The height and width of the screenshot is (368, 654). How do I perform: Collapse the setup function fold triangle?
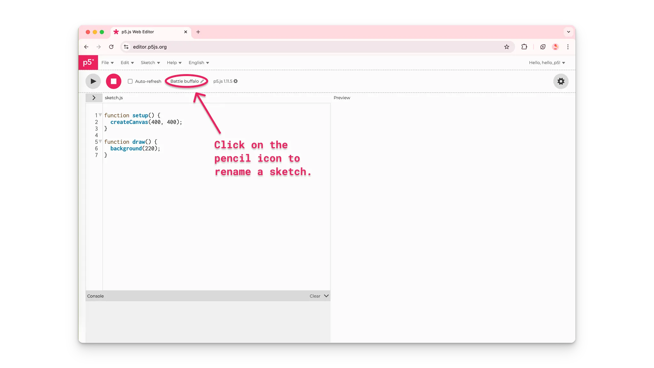coord(100,115)
